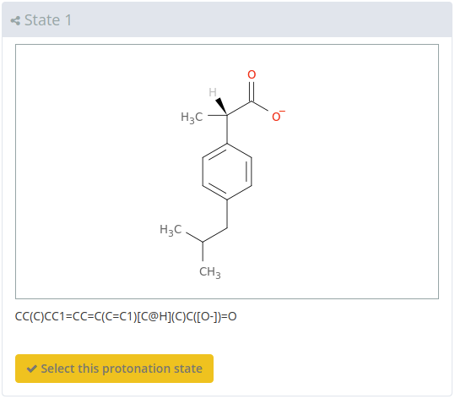Image resolution: width=455 pixels, height=399 pixels.
Task: Click the lower H3C isobutyl methyl label
Action: (171, 230)
